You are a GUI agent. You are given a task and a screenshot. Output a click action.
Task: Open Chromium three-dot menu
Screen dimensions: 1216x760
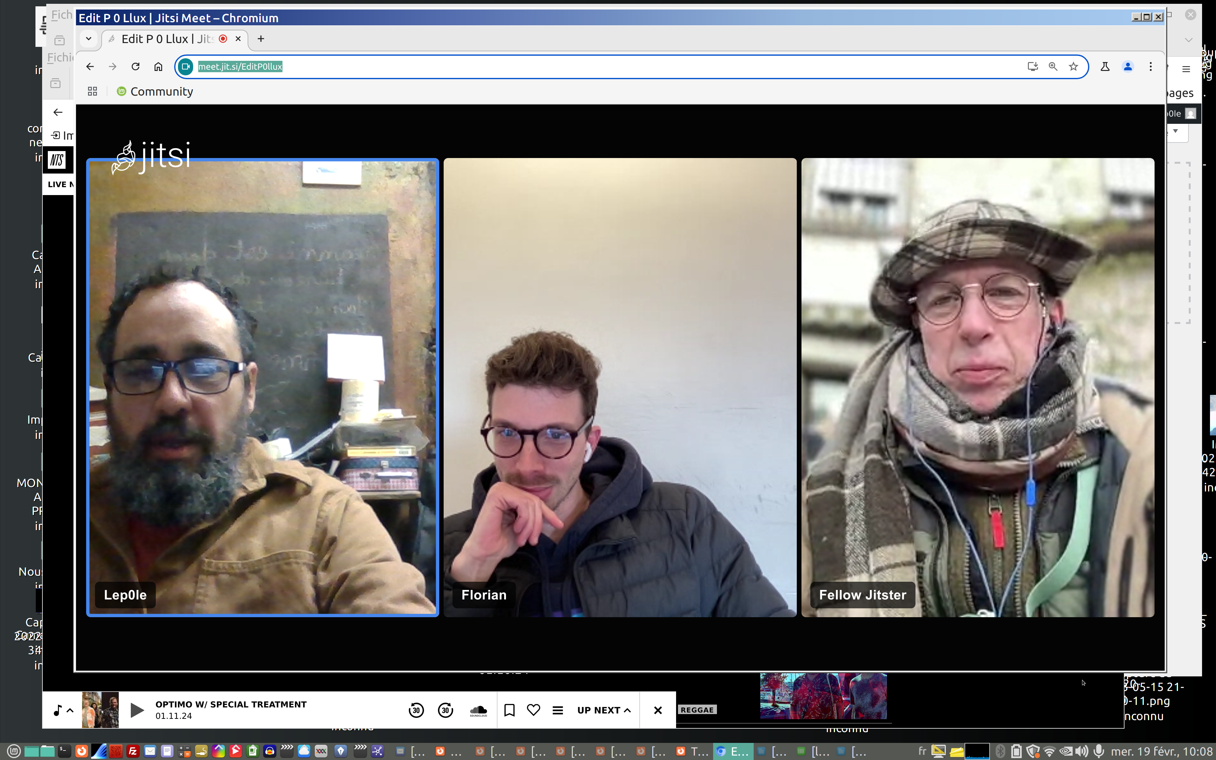[x=1150, y=66]
